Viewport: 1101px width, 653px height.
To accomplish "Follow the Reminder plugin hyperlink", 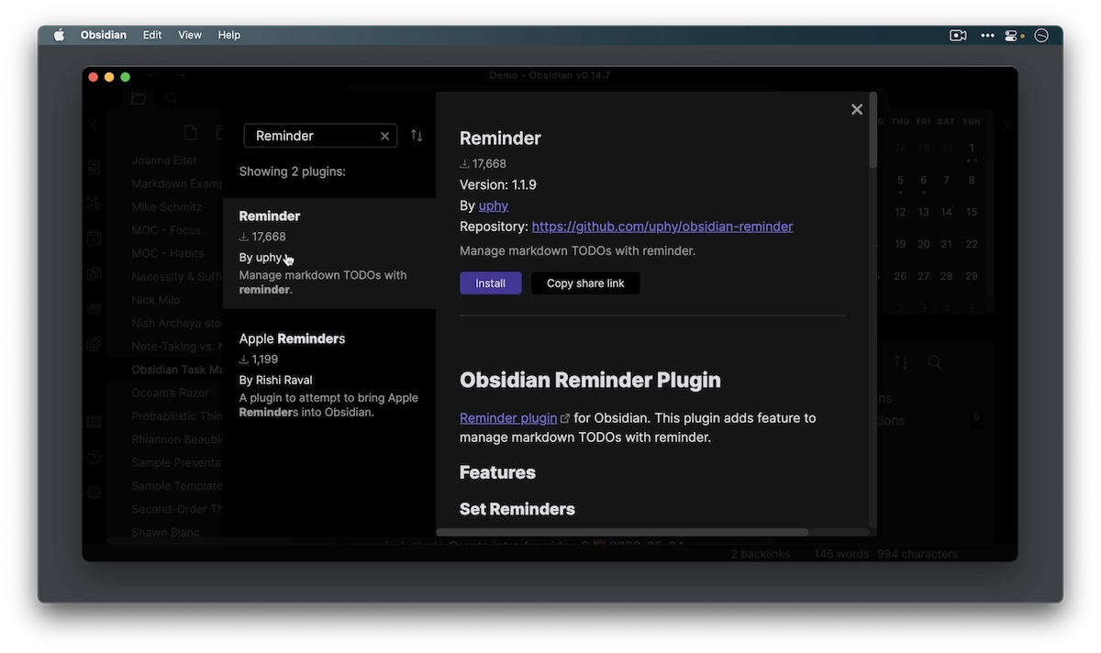I will [x=508, y=418].
